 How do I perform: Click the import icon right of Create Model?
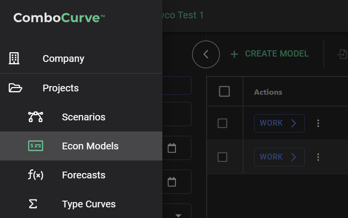coord(342,54)
